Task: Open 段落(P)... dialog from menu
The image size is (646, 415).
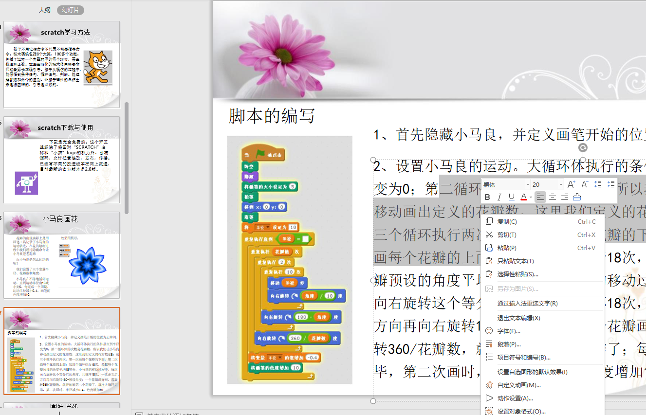Action: coord(542,344)
